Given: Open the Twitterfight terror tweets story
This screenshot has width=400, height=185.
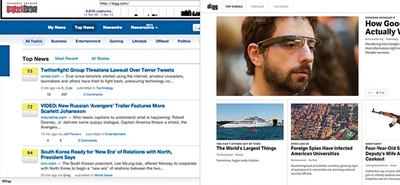Looking at the screenshot, I should point(107,70).
